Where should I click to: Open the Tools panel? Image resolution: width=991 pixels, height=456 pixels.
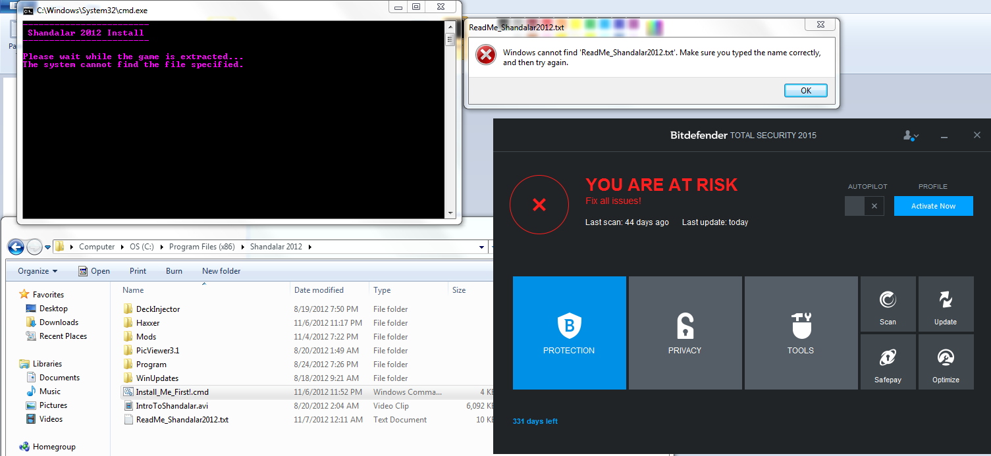coord(801,333)
